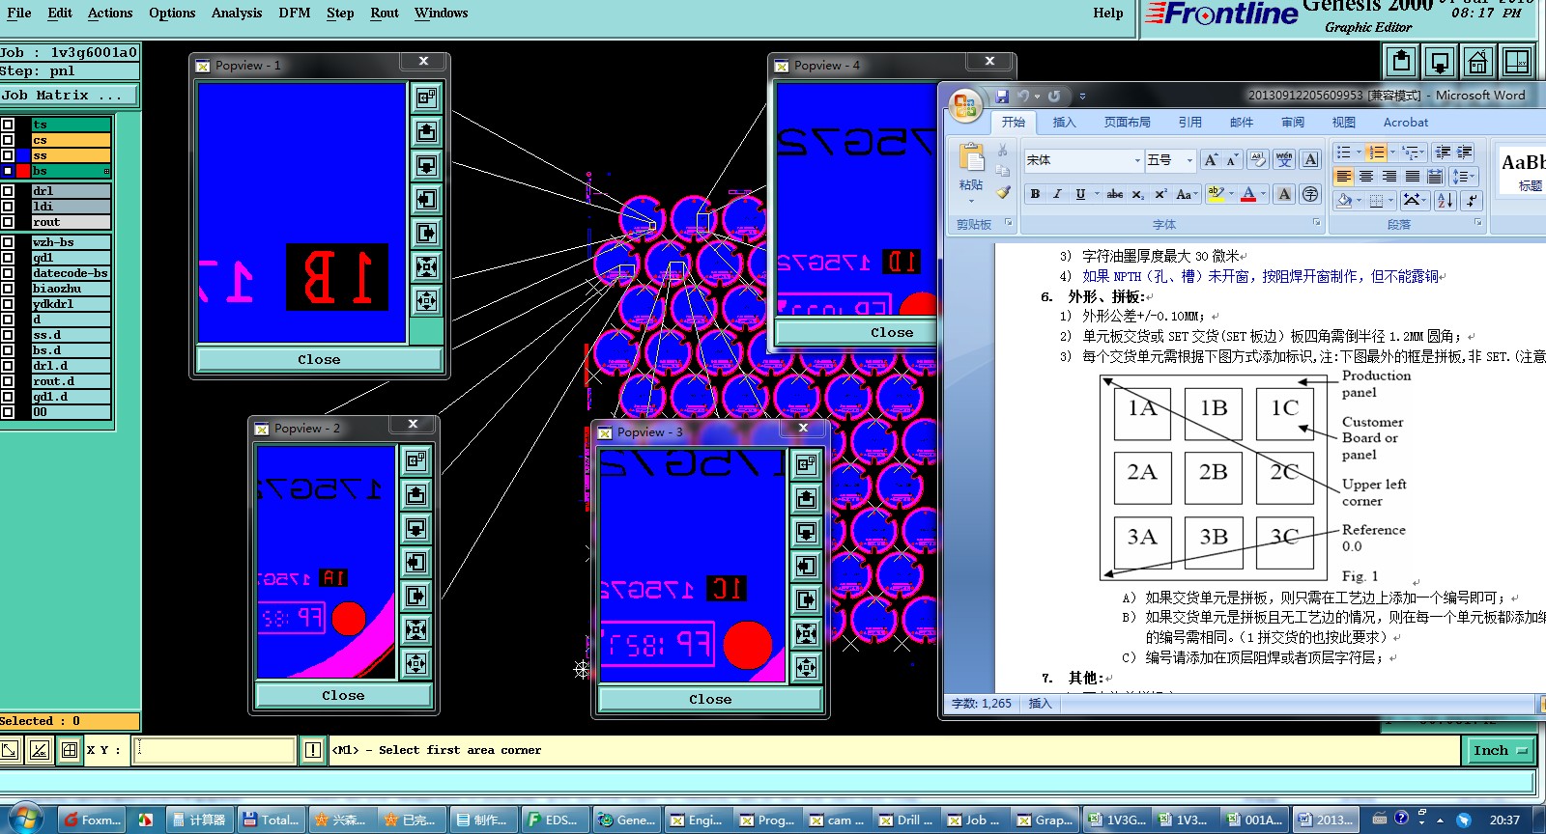The width and height of the screenshot is (1546, 834).
Task: Click the exclamation mark icon beside coordinate field
Action: (312, 749)
